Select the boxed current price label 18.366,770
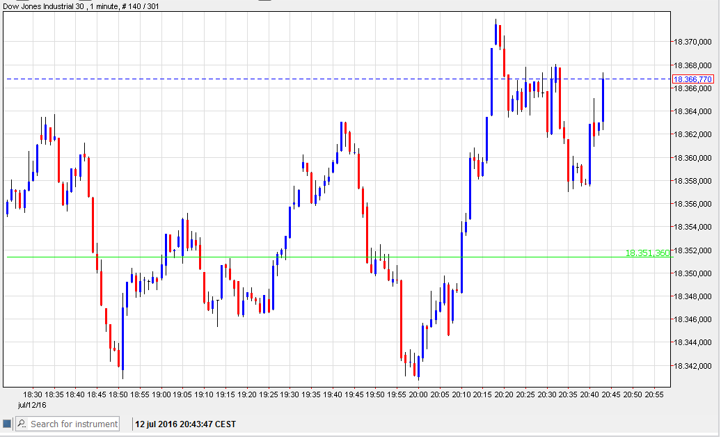Screen dimensions: 721x439 [x=692, y=79]
